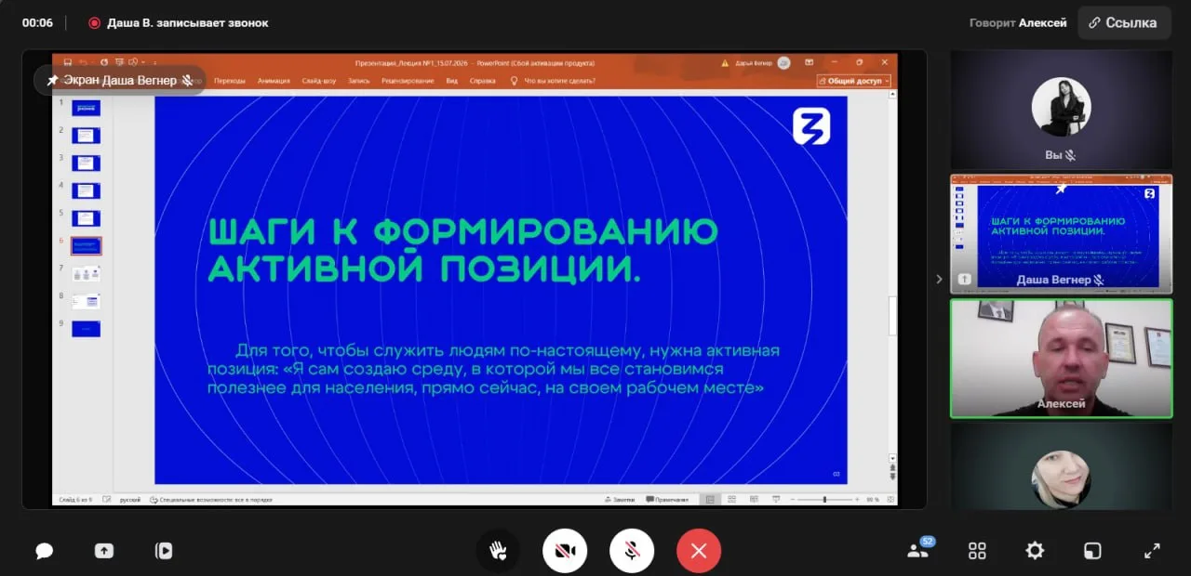Adjust the PowerPoint zoom slider
The image size is (1191, 576).
pos(824,500)
